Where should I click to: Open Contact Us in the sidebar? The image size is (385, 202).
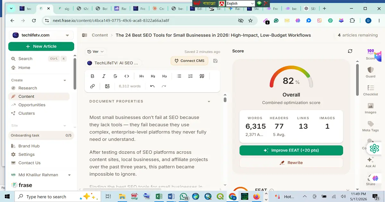point(26,163)
